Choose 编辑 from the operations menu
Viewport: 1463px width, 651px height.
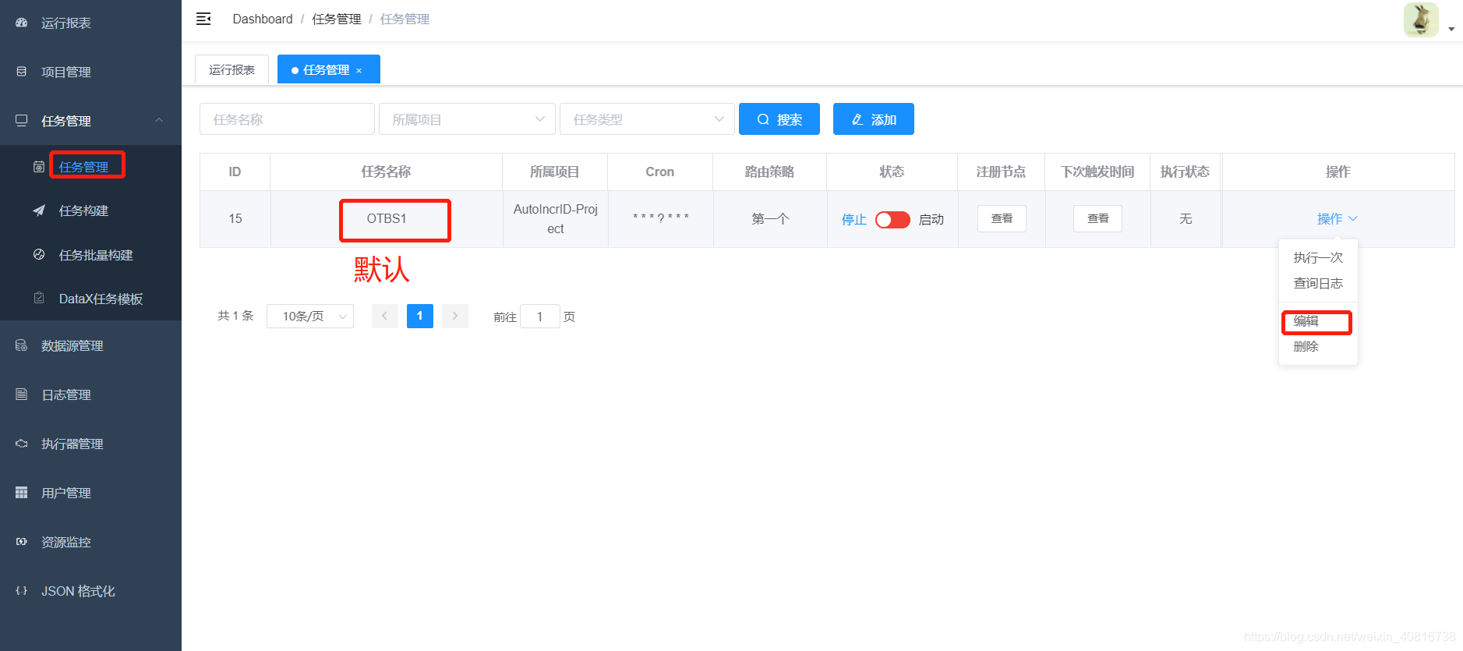[x=1318, y=320]
